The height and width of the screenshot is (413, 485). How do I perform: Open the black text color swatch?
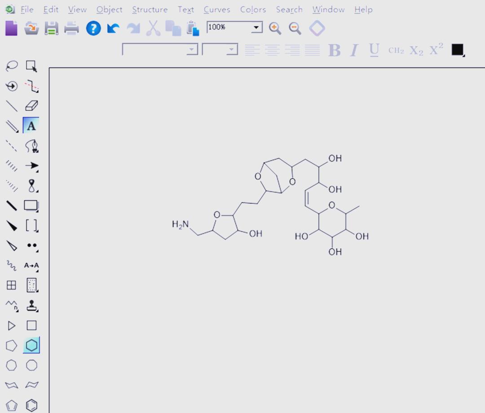(x=457, y=50)
